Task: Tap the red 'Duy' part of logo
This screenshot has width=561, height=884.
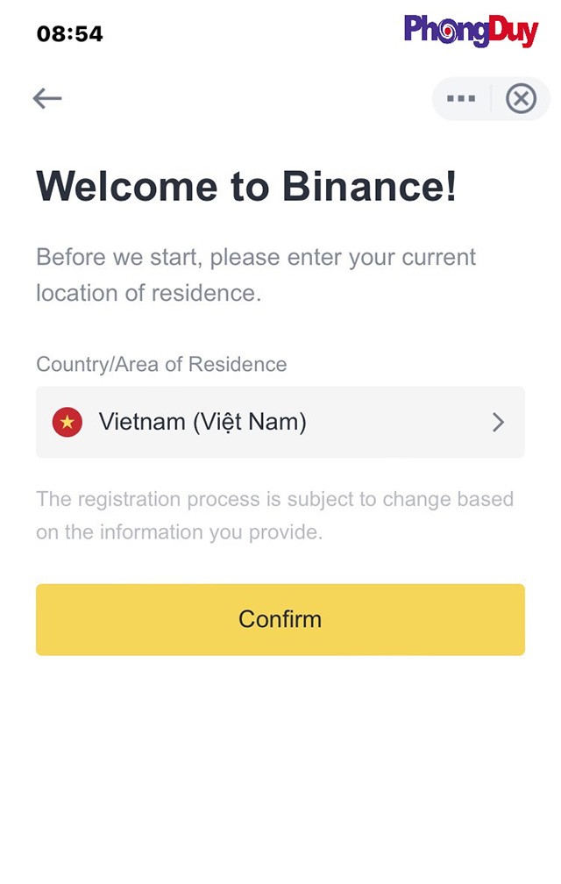Action: point(512,31)
